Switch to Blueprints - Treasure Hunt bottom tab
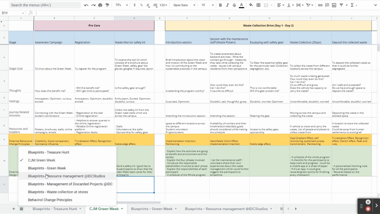This screenshot has width=380, height=214. [x=55, y=209]
